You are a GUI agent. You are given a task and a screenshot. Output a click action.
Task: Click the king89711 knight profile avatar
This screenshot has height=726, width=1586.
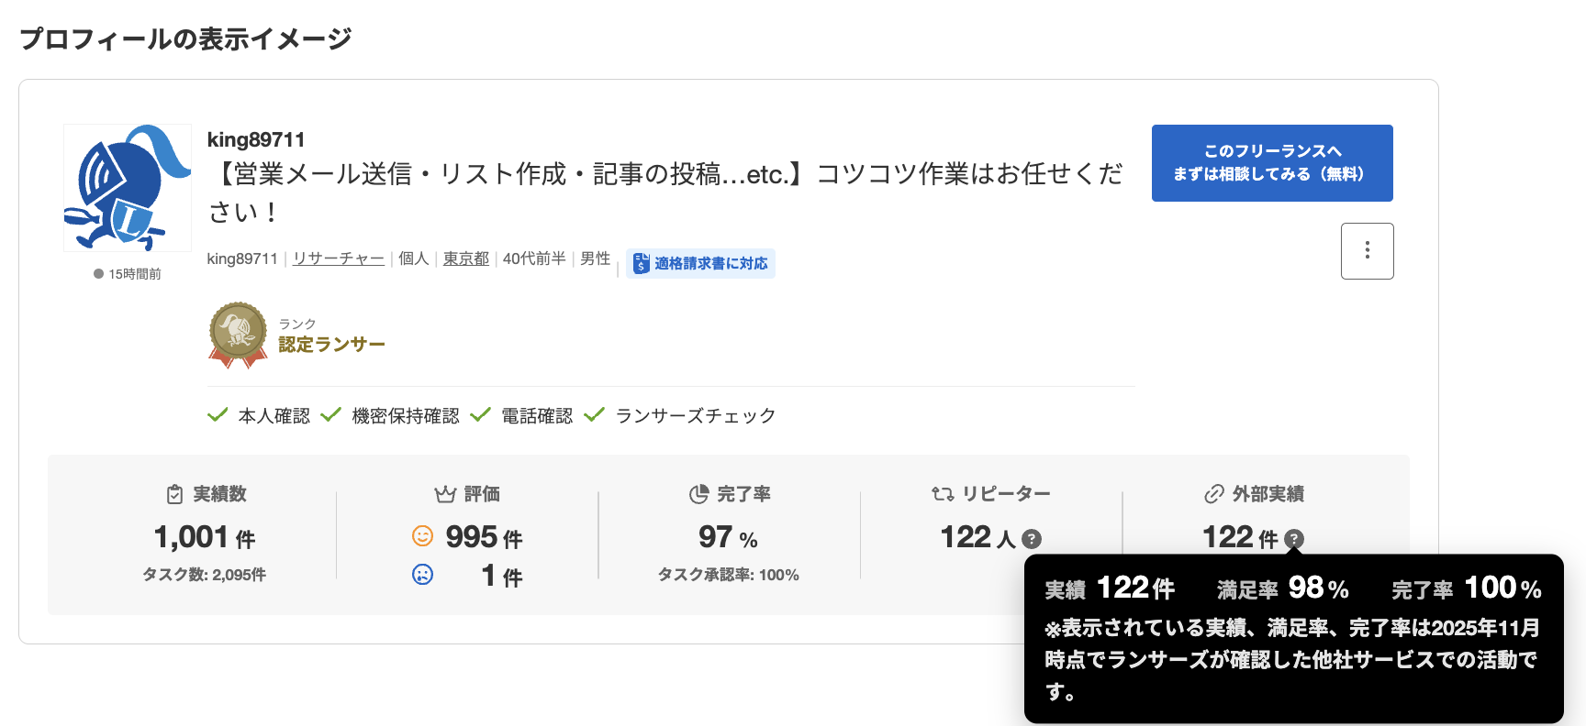pyautogui.click(x=127, y=188)
